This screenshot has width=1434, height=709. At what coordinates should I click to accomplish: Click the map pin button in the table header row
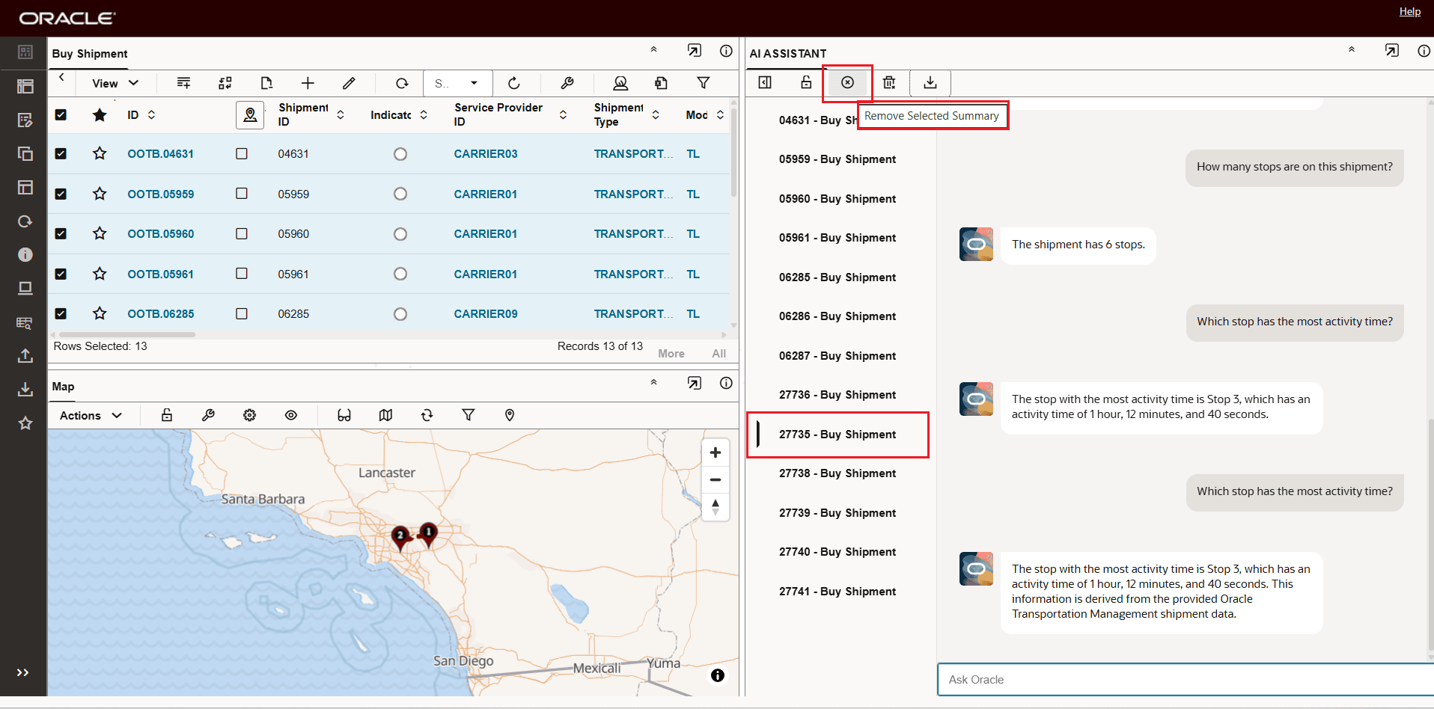[250, 115]
